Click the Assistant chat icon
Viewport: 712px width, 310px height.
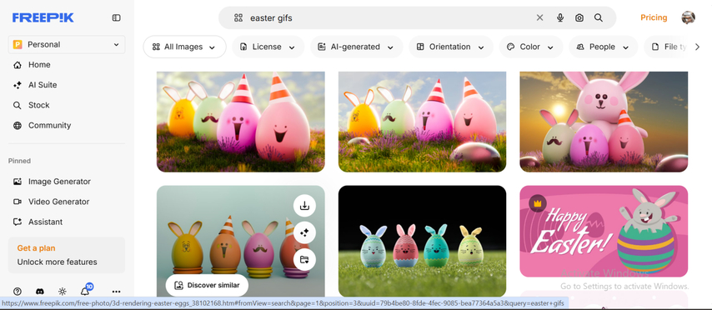tap(18, 222)
